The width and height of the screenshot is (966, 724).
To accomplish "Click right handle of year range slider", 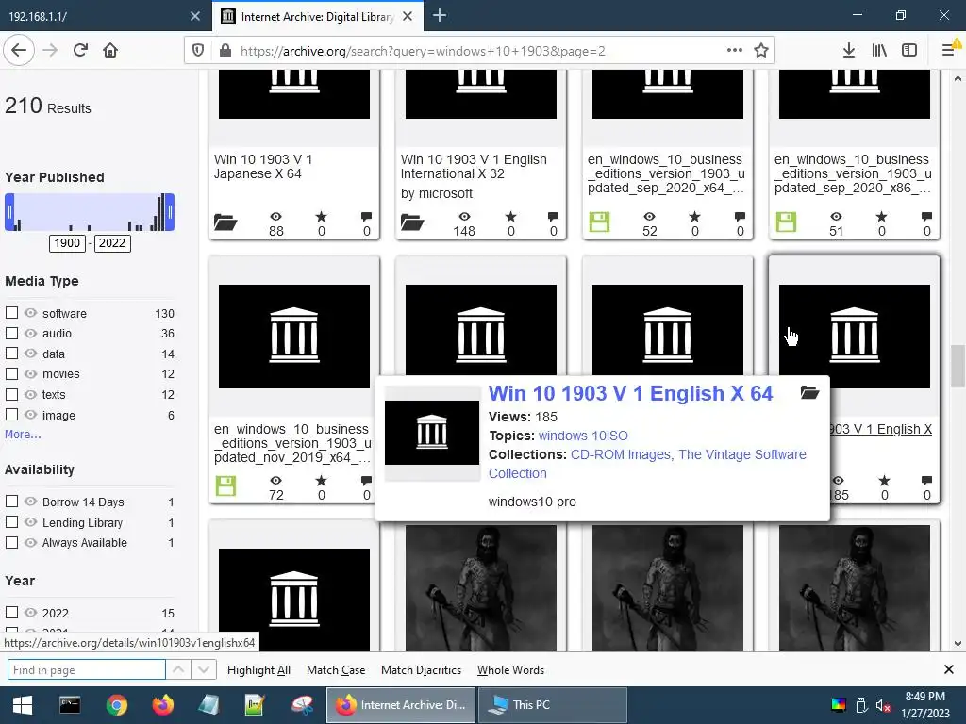I will 170,212.
